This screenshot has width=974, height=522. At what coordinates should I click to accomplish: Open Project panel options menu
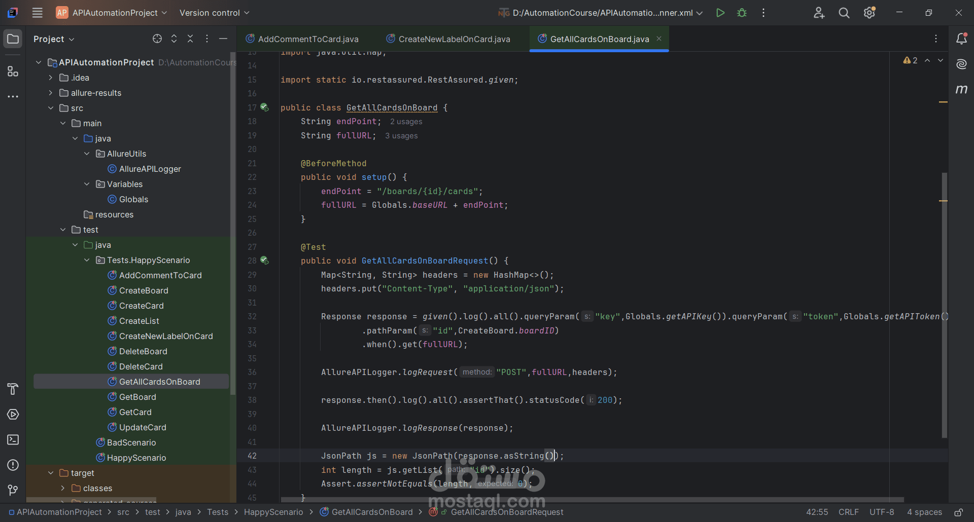pyautogui.click(x=206, y=39)
